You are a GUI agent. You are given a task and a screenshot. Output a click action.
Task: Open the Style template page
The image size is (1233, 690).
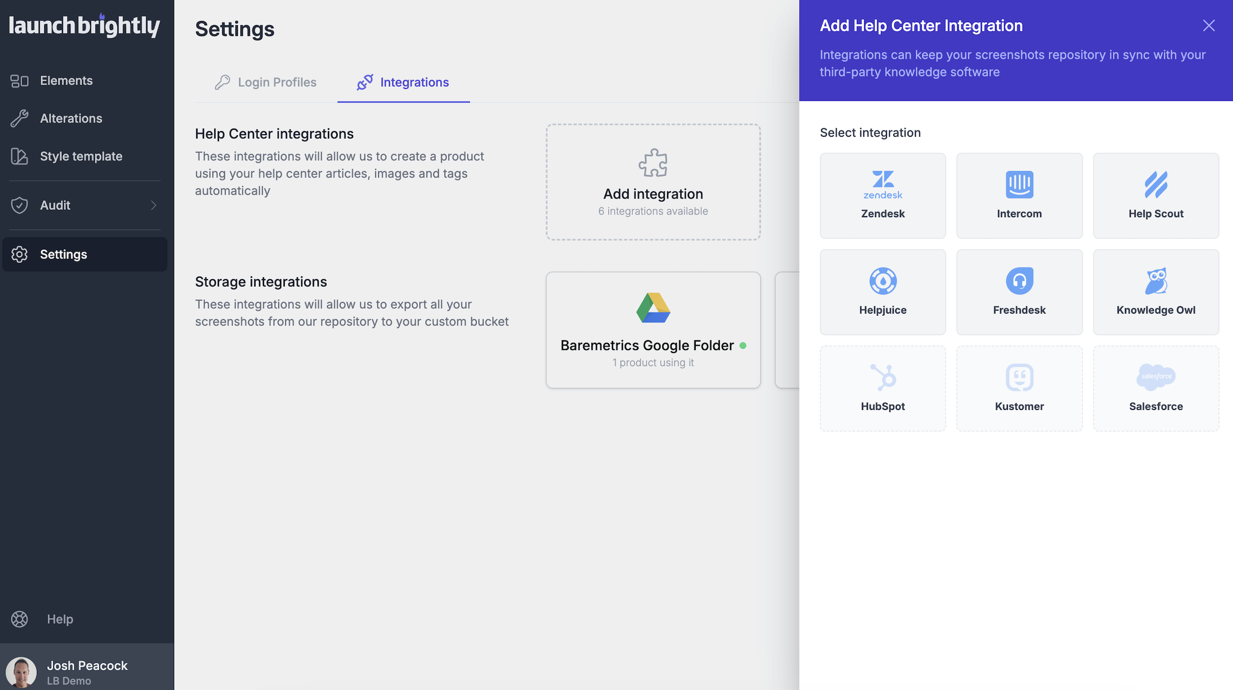point(81,156)
